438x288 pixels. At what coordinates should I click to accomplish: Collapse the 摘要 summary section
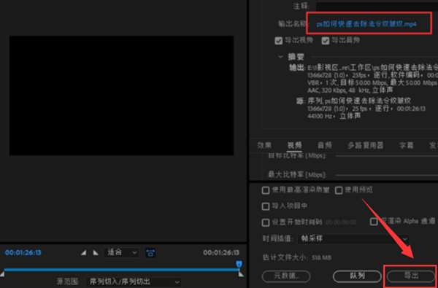coord(281,57)
